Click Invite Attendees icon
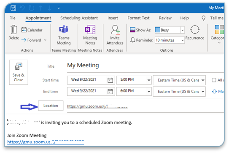Image resolution: width=229 pixels, height=153 pixels. (115, 35)
